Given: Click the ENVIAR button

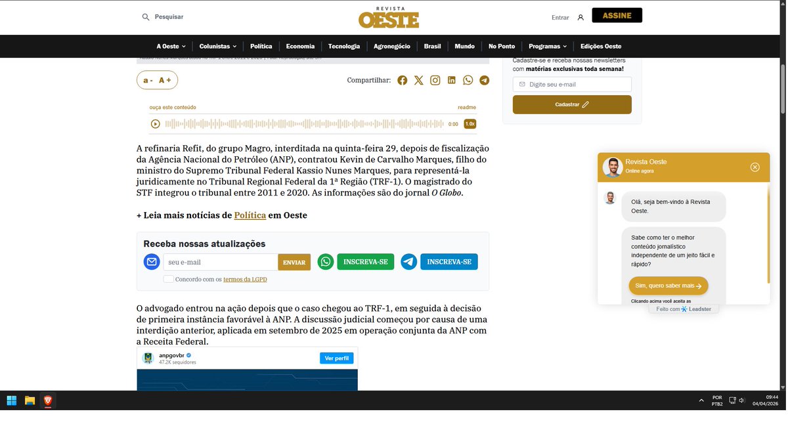Looking at the screenshot, I should click(294, 262).
